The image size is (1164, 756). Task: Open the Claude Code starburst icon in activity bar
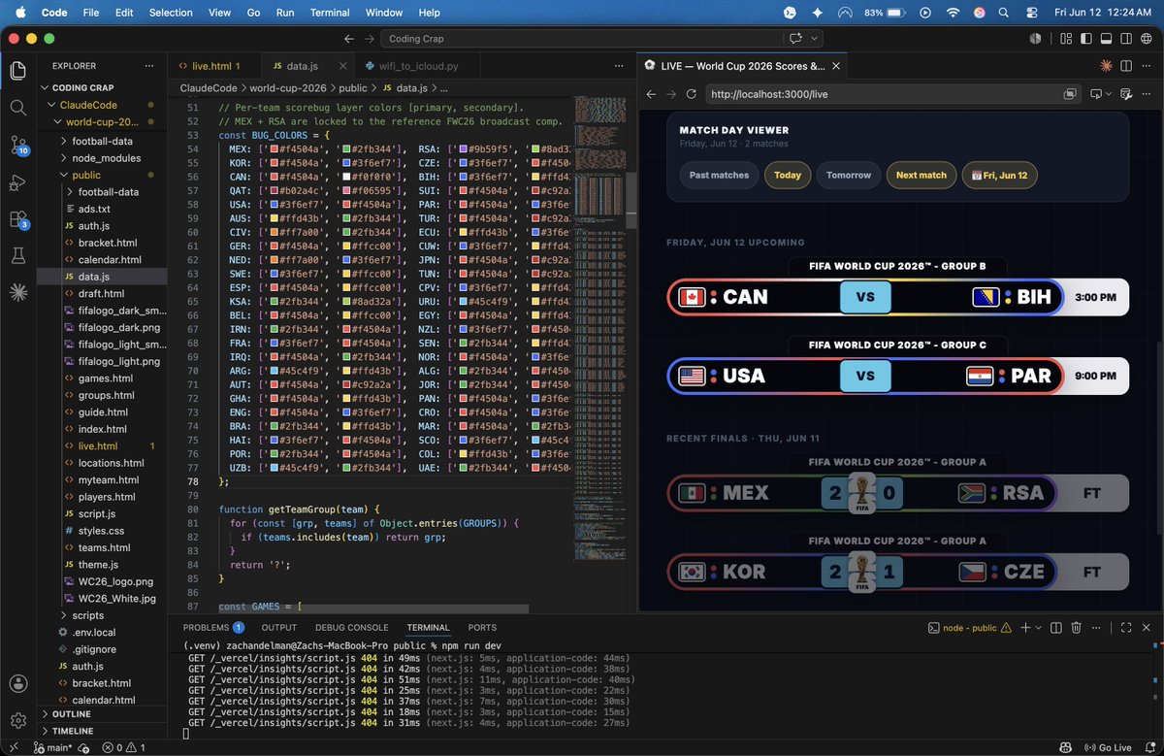point(18,292)
